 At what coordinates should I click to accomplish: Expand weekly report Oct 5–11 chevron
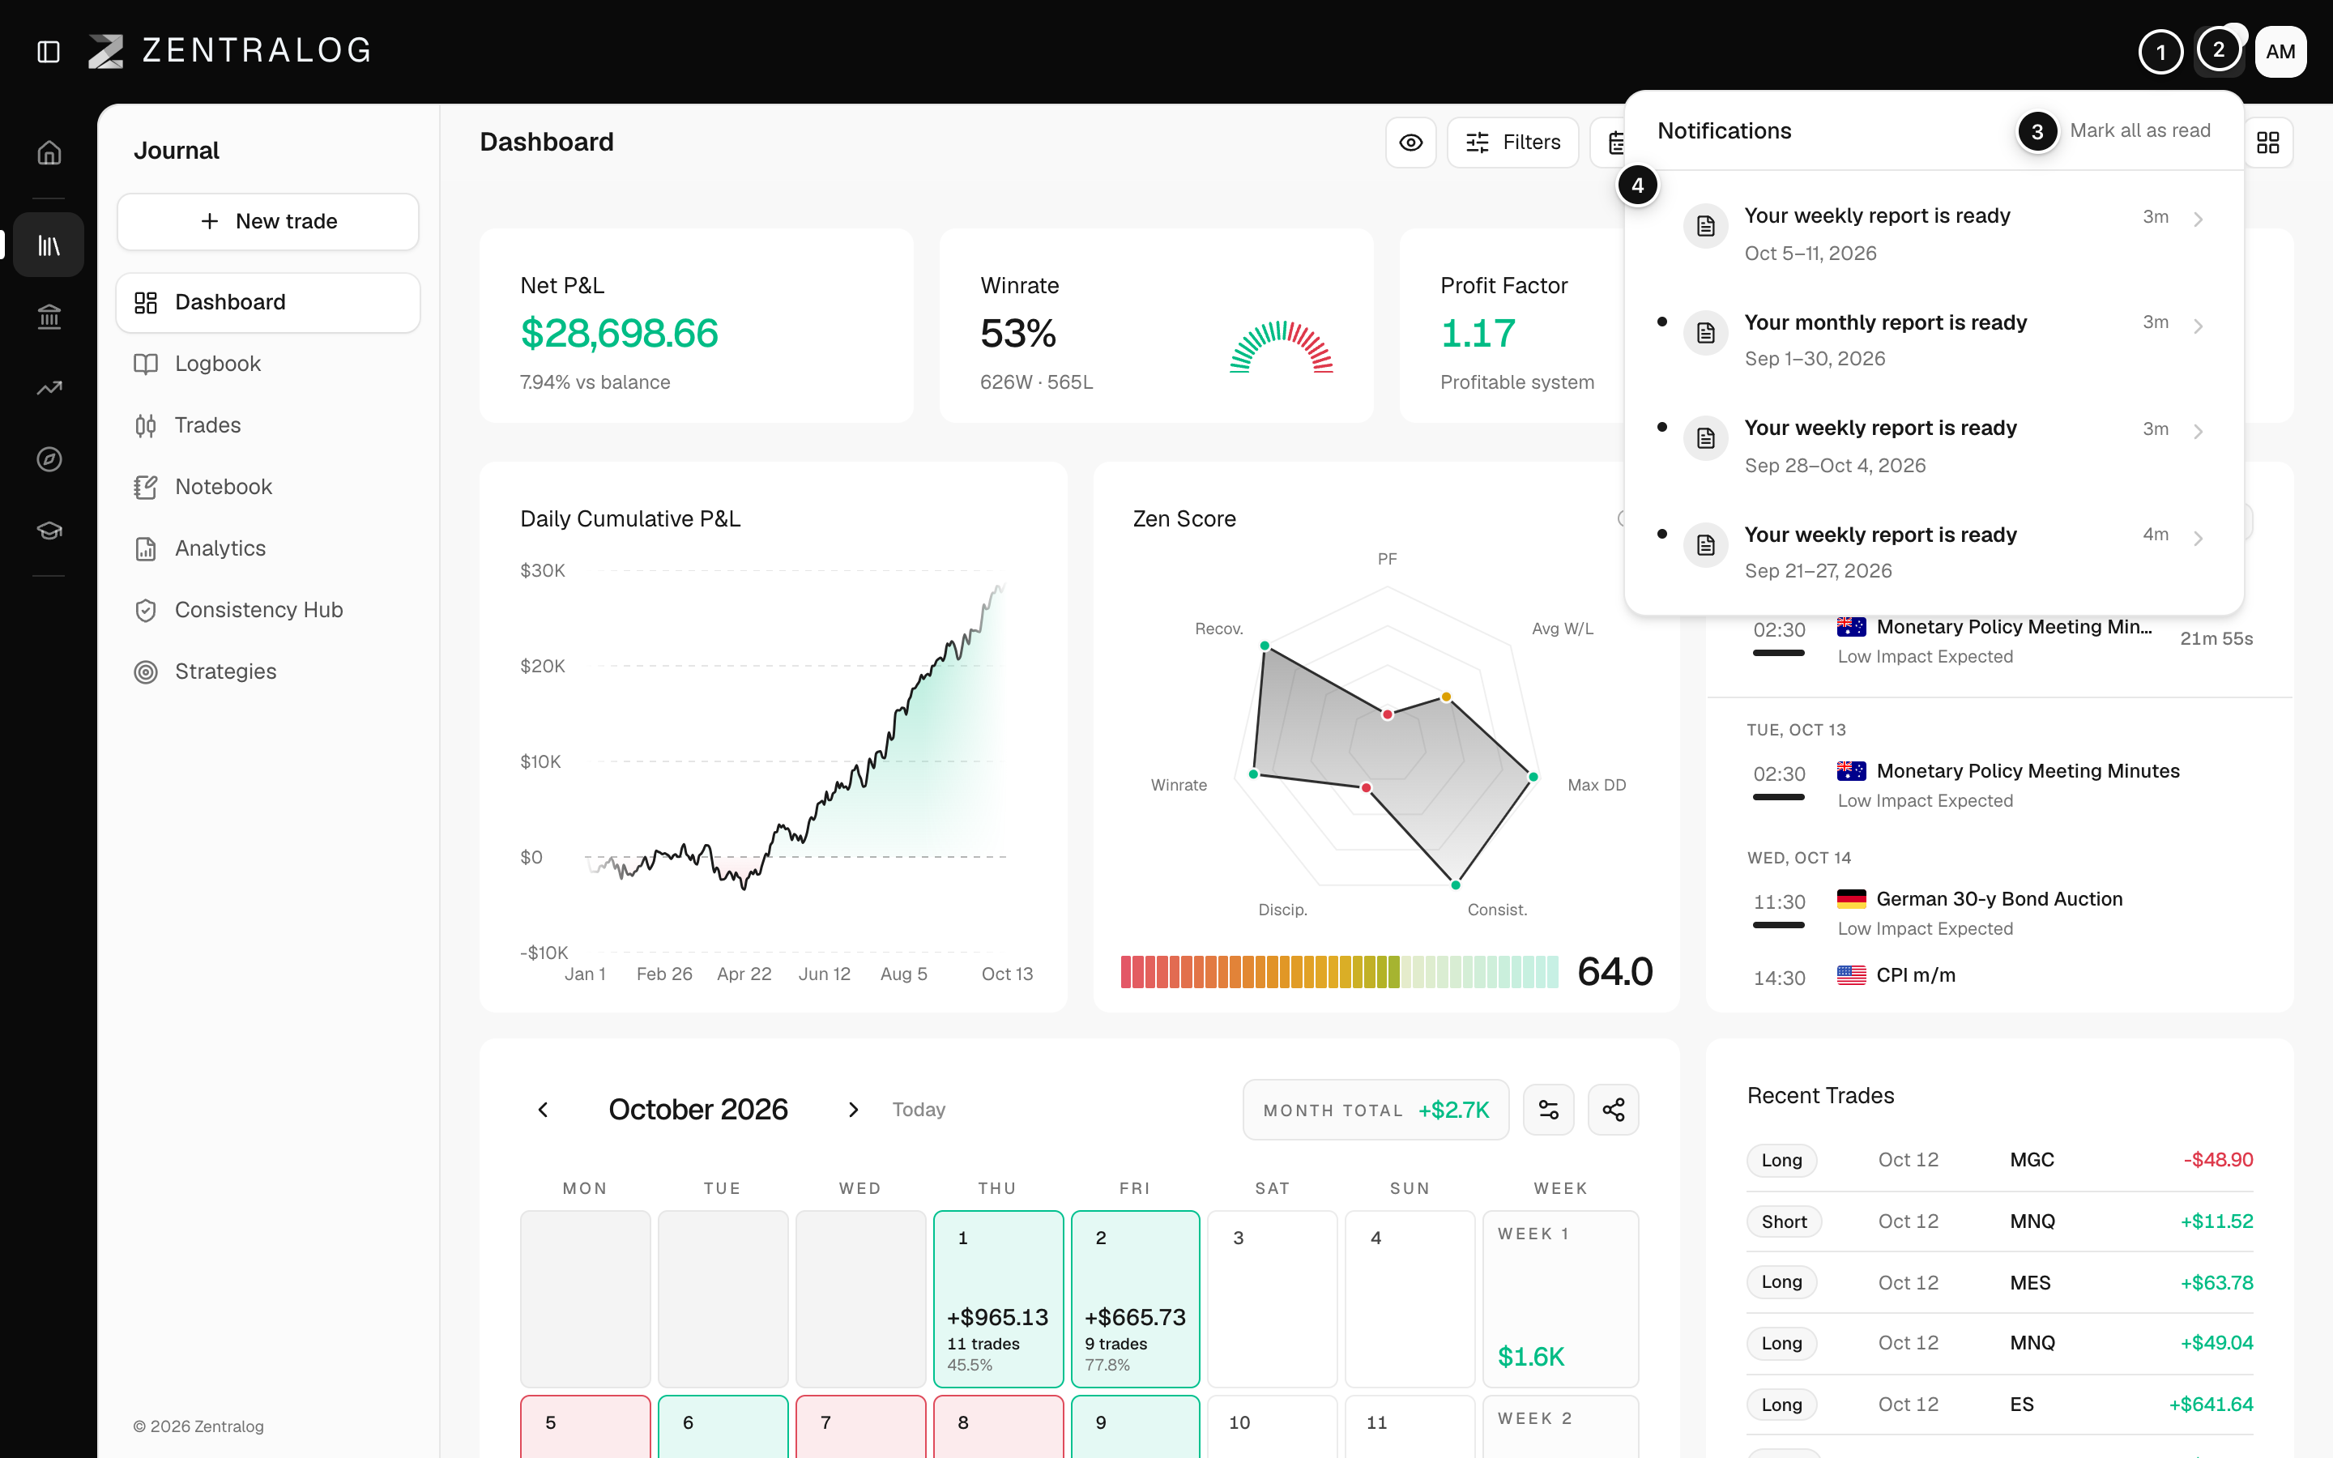(2199, 220)
